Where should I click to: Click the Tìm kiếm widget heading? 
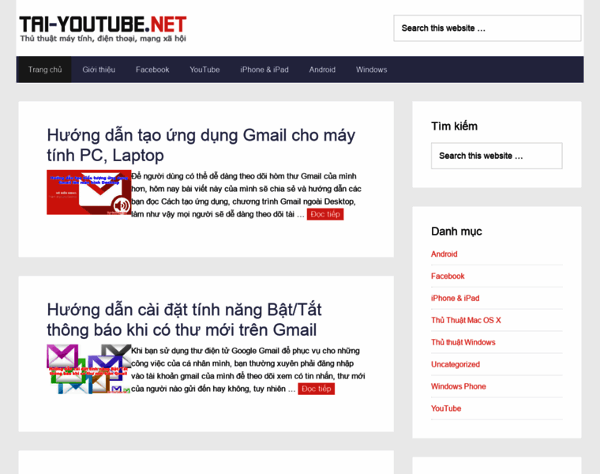(454, 126)
